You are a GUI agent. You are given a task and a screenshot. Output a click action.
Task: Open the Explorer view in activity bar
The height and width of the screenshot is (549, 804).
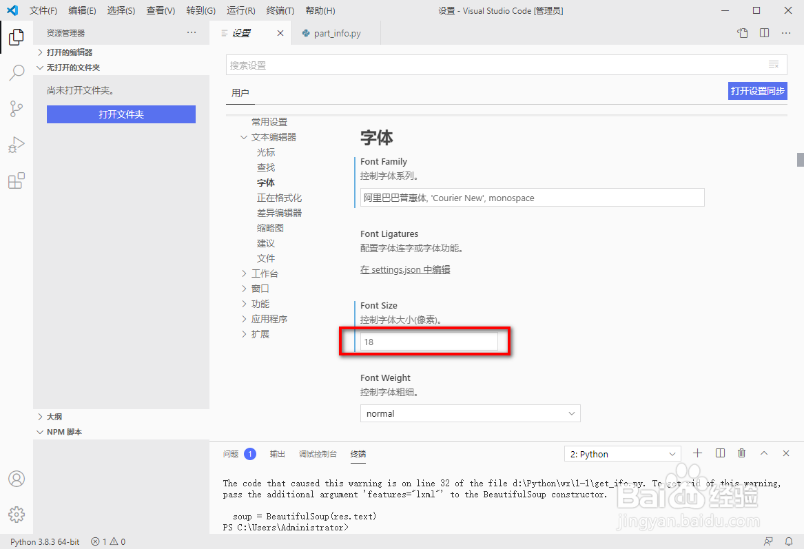pos(17,37)
